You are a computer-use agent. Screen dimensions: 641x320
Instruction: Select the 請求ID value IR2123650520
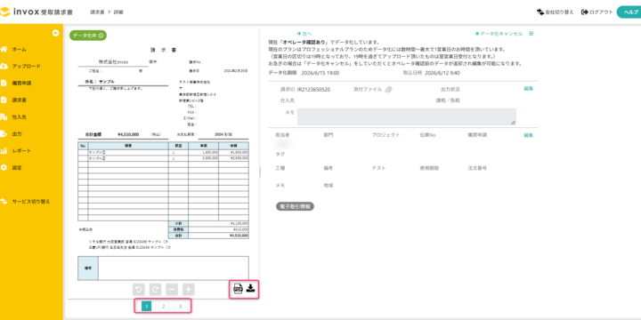313,90
